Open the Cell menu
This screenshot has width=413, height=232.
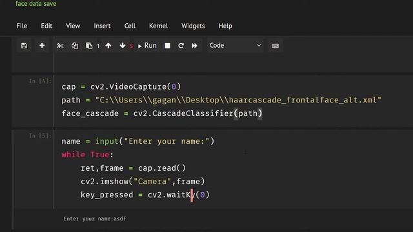[x=130, y=26]
